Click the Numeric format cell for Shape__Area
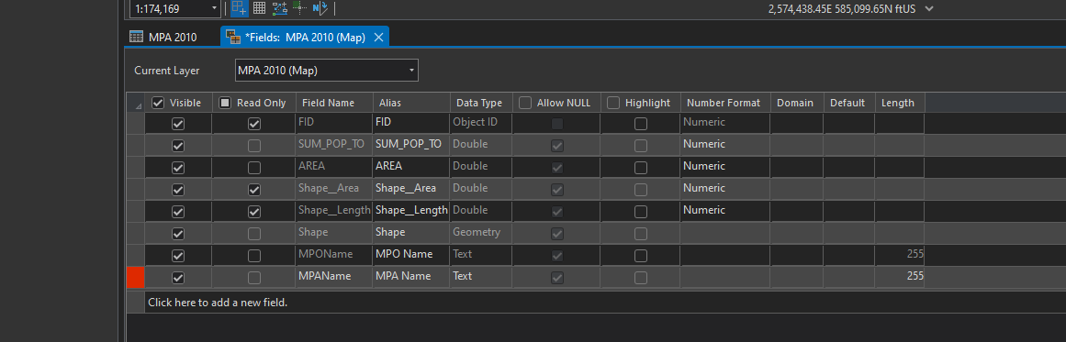The width and height of the screenshot is (1066, 342). pos(724,188)
